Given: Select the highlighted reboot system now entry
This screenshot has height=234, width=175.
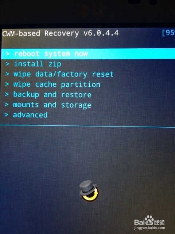Looking at the screenshot, I should pos(88,54).
